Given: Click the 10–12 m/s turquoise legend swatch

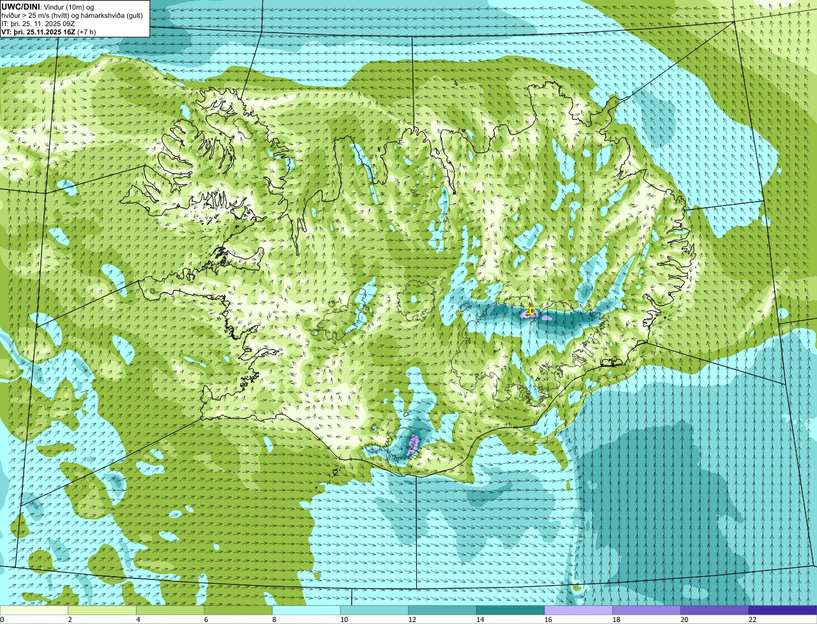Looking at the screenshot, I should (x=374, y=610).
